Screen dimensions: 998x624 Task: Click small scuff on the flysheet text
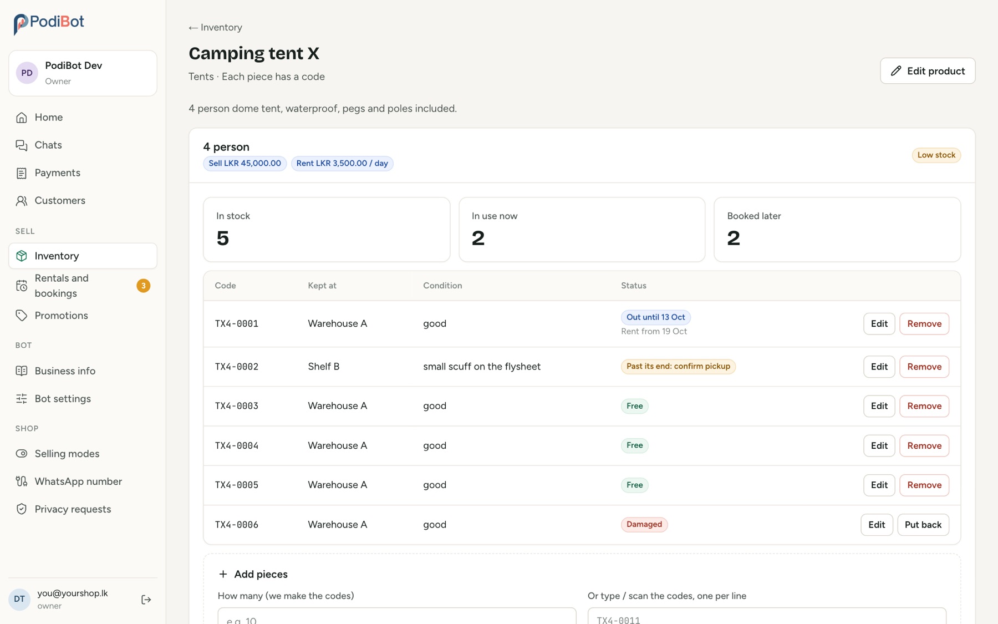pos(482,367)
